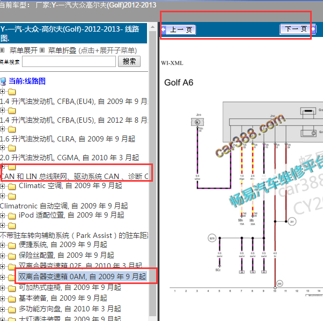Click the 下一页 next page button
The height and width of the screenshot is (321, 323).
[298, 29]
